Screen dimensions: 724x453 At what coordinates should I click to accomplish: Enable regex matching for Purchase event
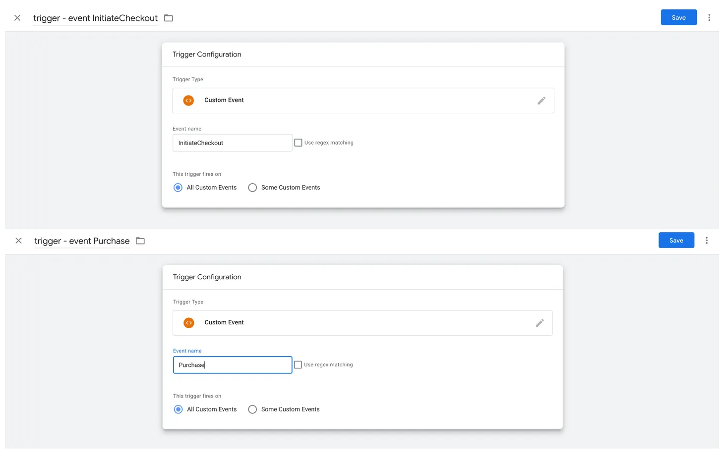[x=298, y=365]
